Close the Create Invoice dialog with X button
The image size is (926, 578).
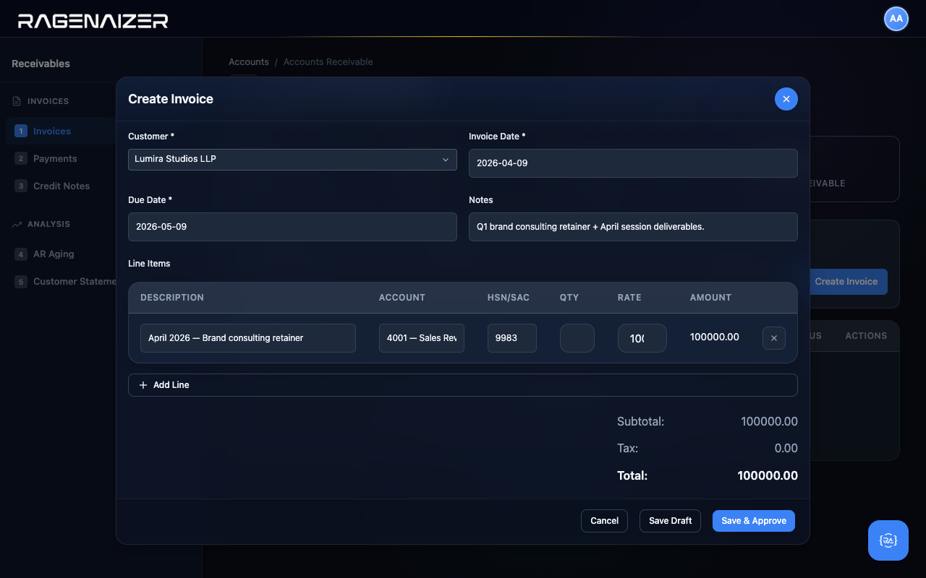coord(786,99)
